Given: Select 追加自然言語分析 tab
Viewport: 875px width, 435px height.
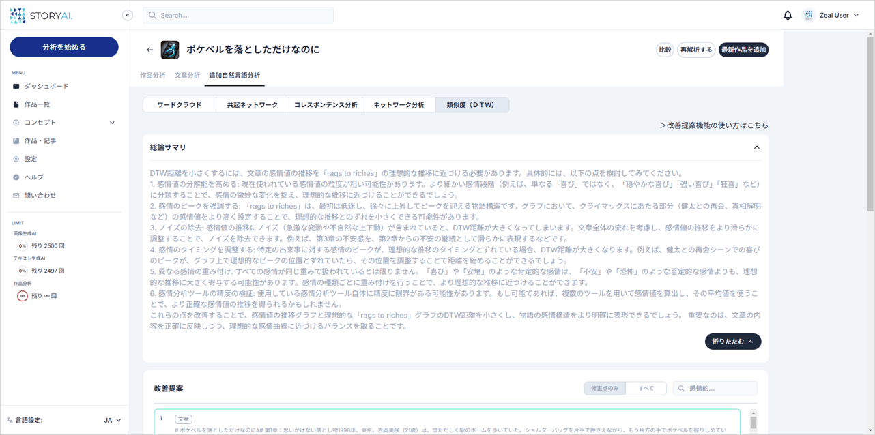Looking at the screenshot, I should point(235,76).
